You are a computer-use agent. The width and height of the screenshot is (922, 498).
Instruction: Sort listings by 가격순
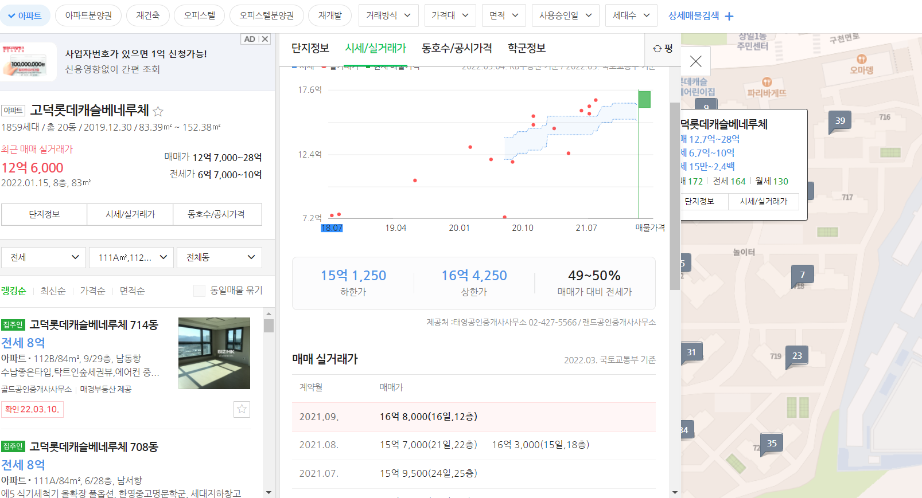[x=92, y=291]
